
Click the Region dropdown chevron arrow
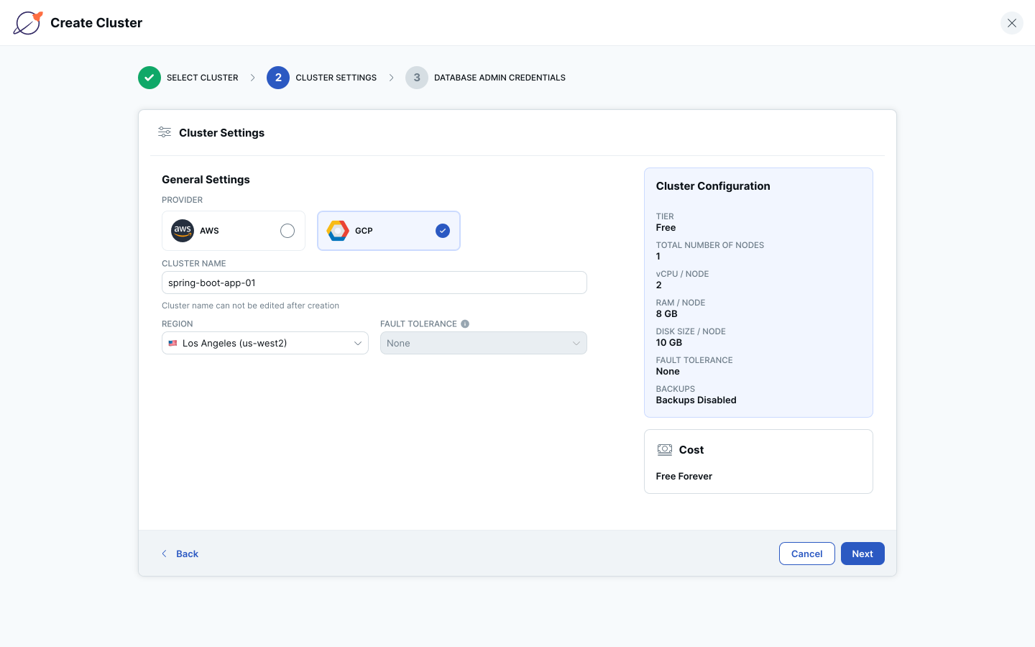tap(357, 343)
